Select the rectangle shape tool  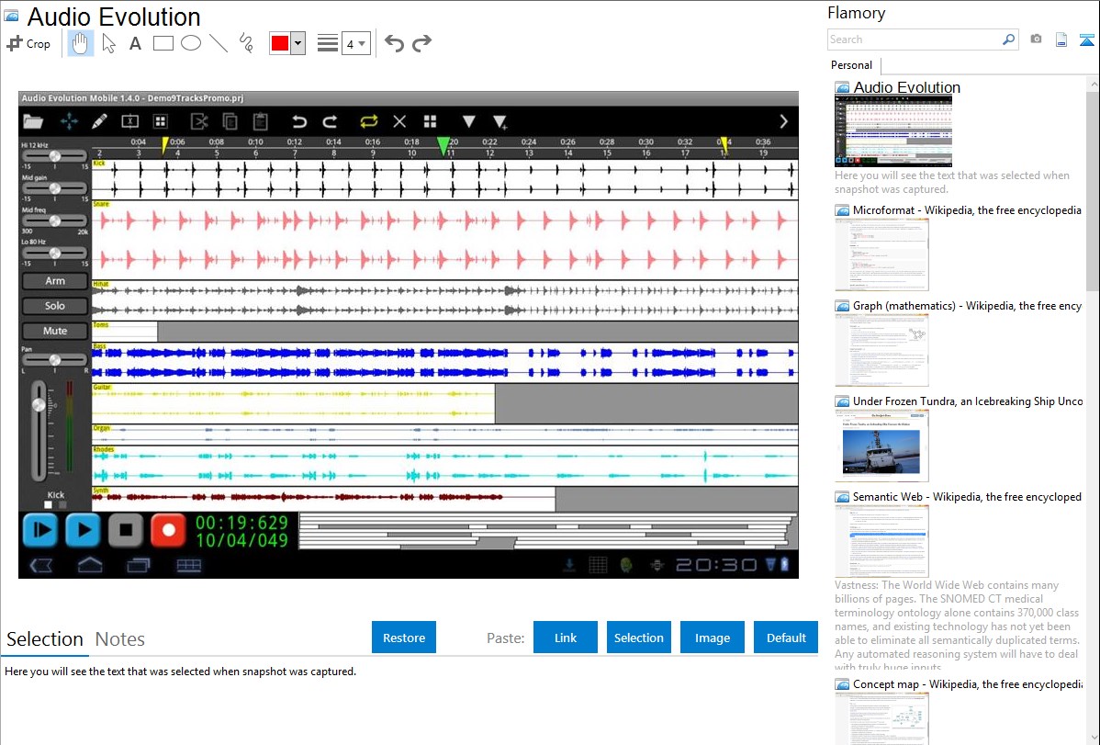[x=163, y=43]
